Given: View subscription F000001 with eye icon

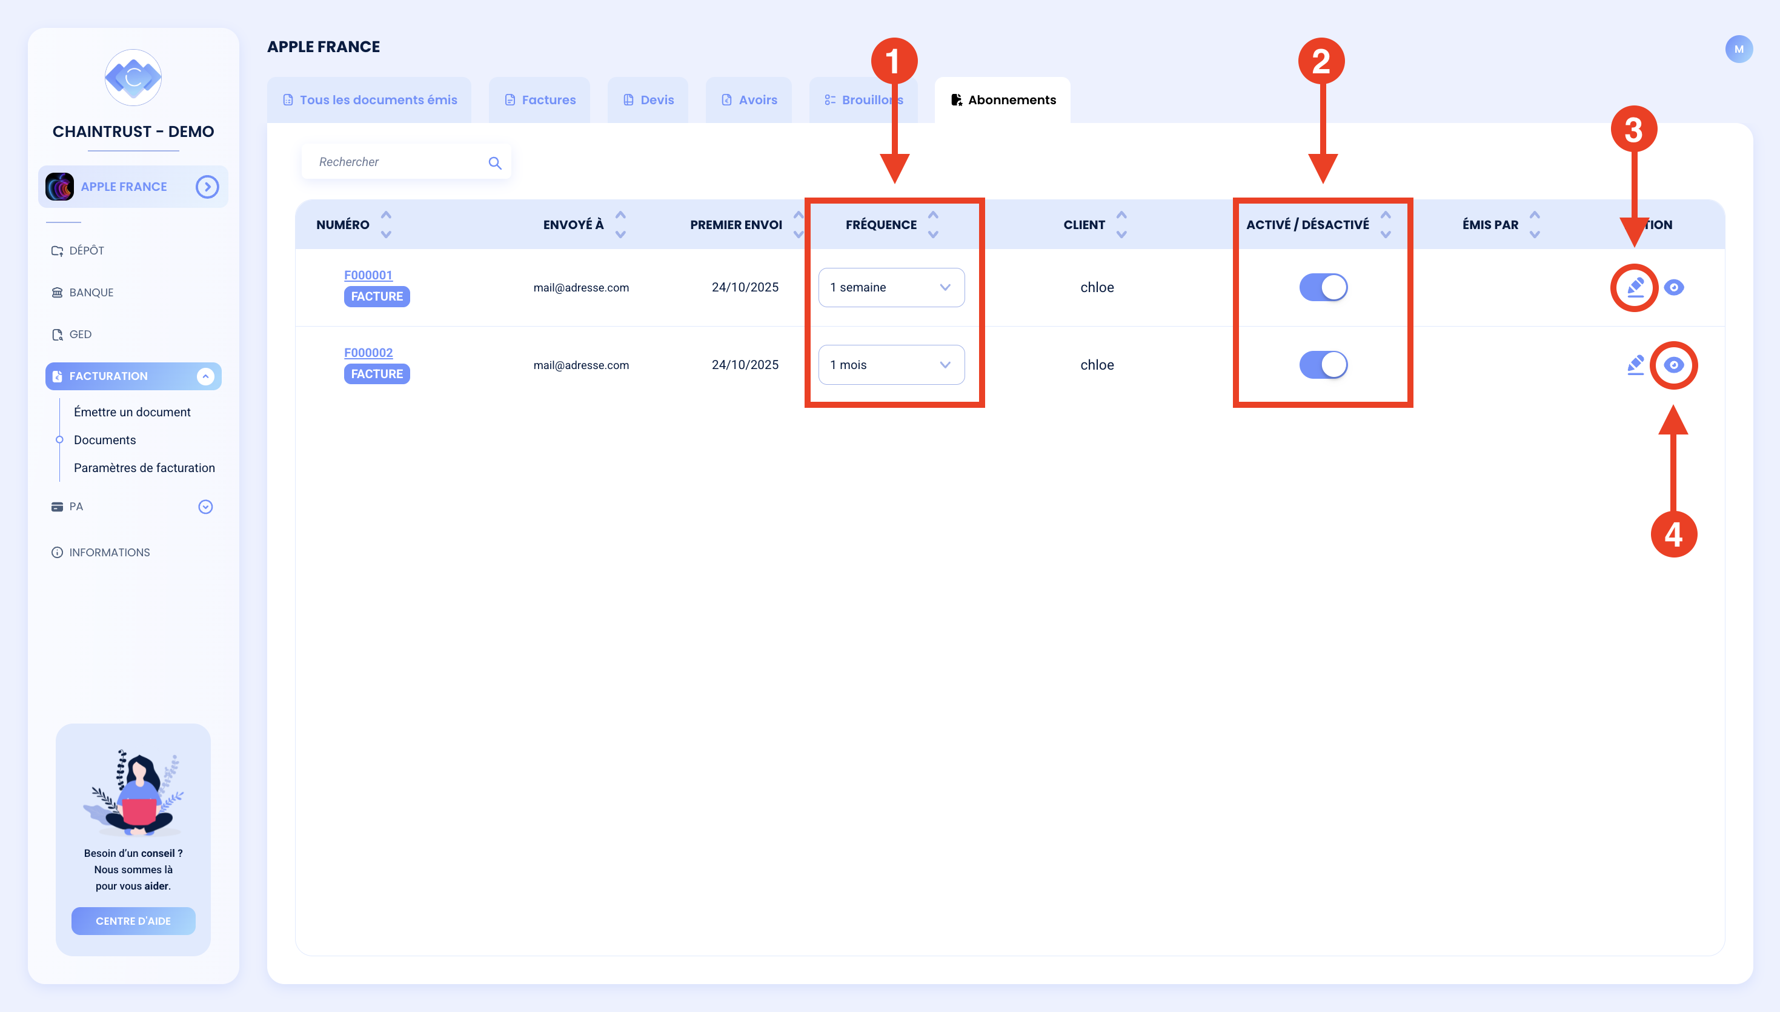Looking at the screenshot, I should [1674, 287].
